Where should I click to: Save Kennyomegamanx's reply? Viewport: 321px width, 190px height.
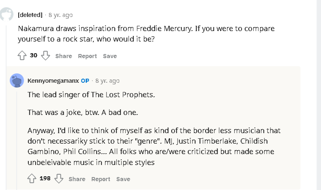[x=123, y=179]
